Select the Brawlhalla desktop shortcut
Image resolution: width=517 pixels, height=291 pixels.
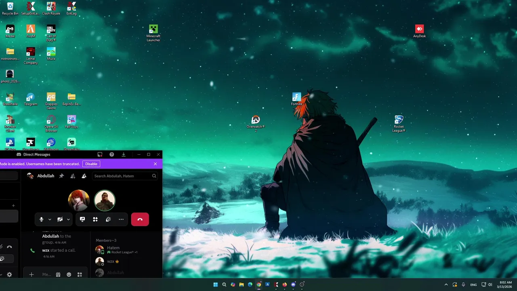[x=10, y=99]
